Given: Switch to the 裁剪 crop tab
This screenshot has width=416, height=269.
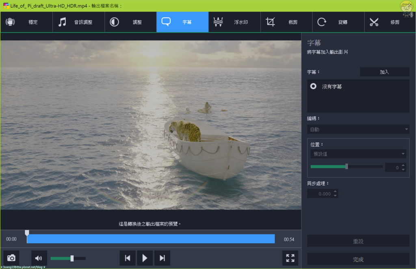Looking at the screenshot, I should [286, 22].
